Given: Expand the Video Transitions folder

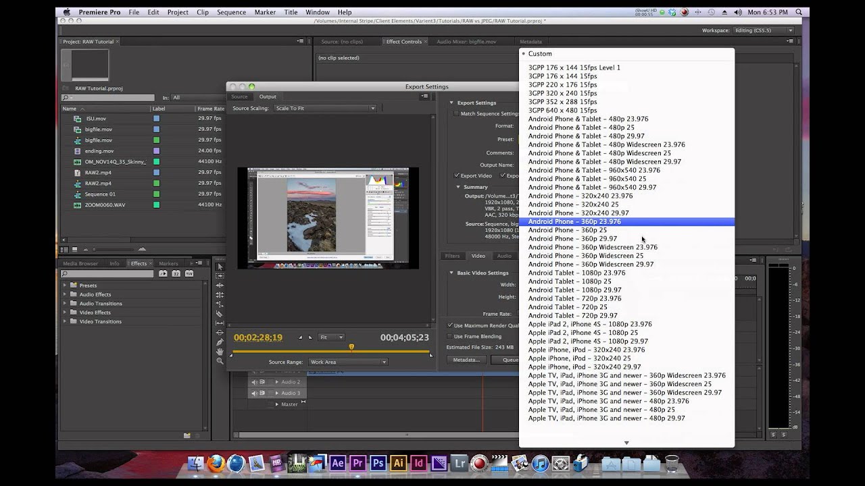Looking at the screenshot, I should coord(66,321).
